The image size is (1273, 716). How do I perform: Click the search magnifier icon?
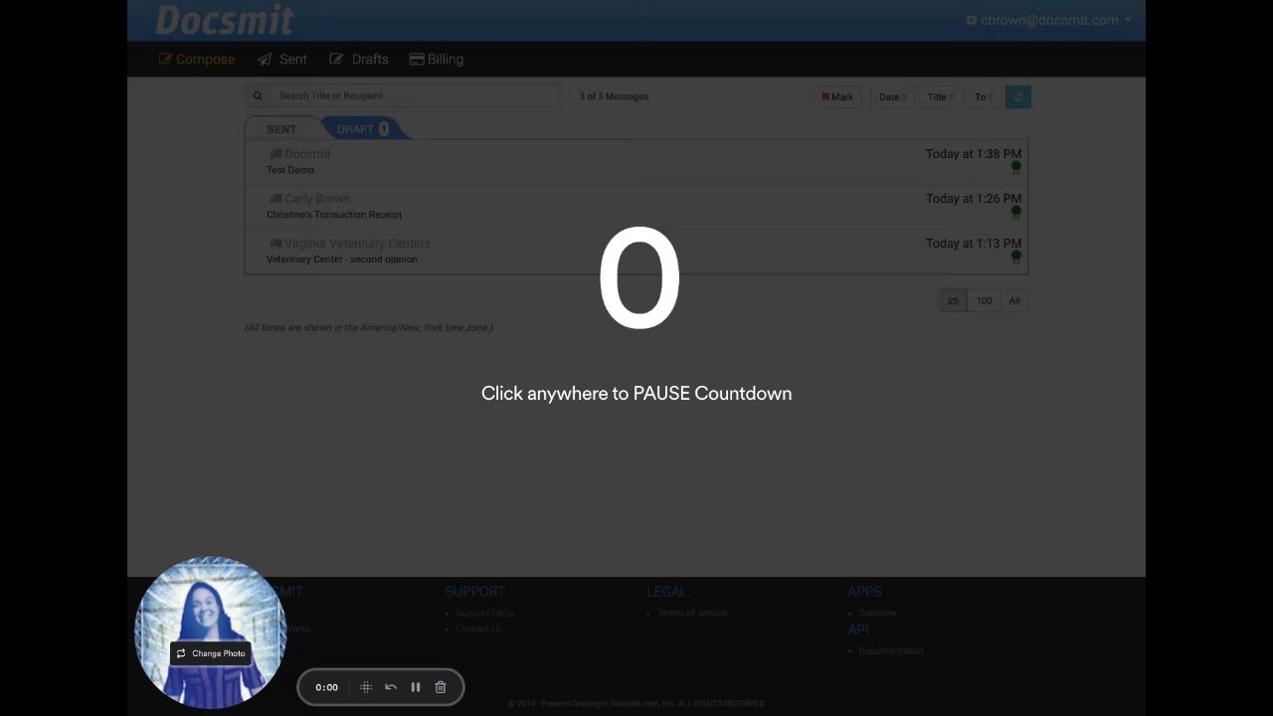click(258, 96)
